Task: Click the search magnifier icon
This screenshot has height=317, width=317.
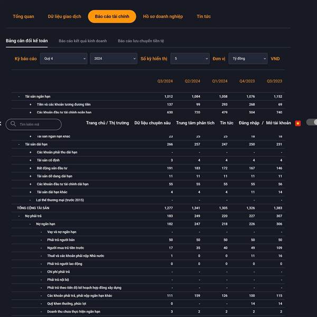Action: coord(13,124)
